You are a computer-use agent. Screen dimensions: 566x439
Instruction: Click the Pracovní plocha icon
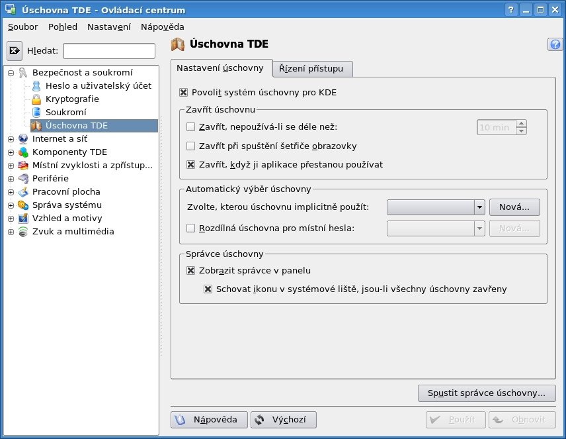[x=23, y=191]
